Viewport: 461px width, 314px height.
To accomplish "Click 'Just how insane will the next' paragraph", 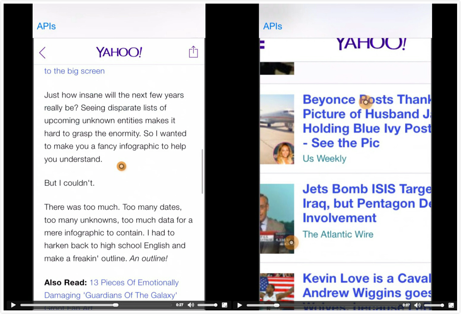I will pyautogui.click(x=115, y=127).
